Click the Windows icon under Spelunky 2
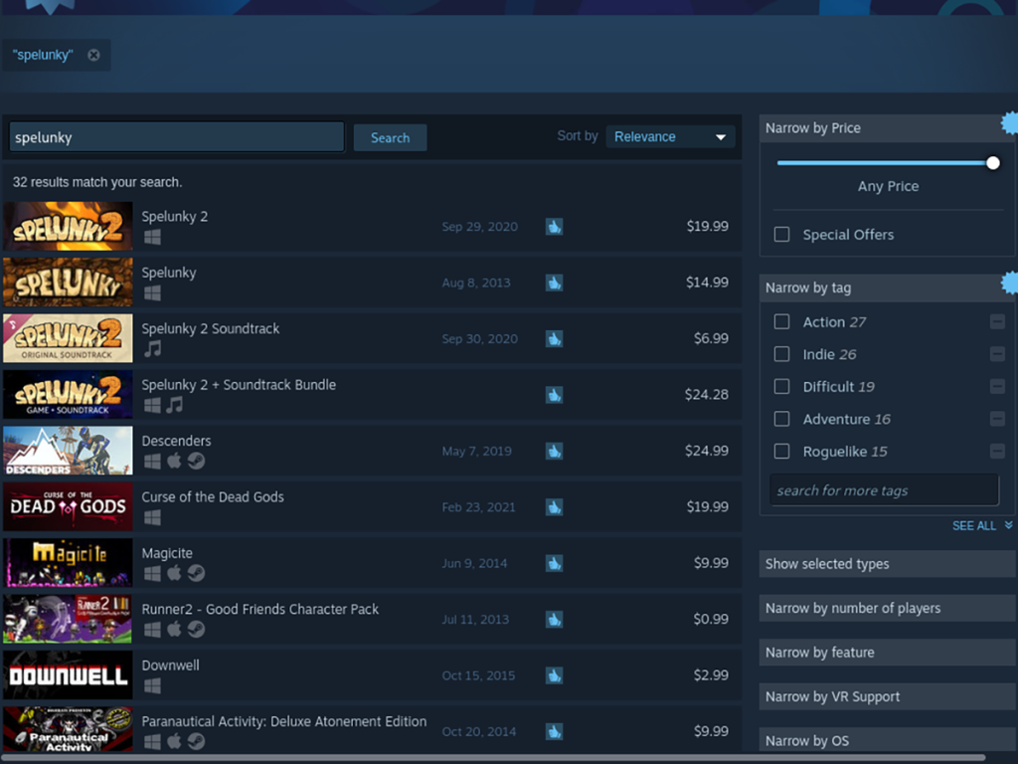 pyautogui.click(x=151, y=235)
